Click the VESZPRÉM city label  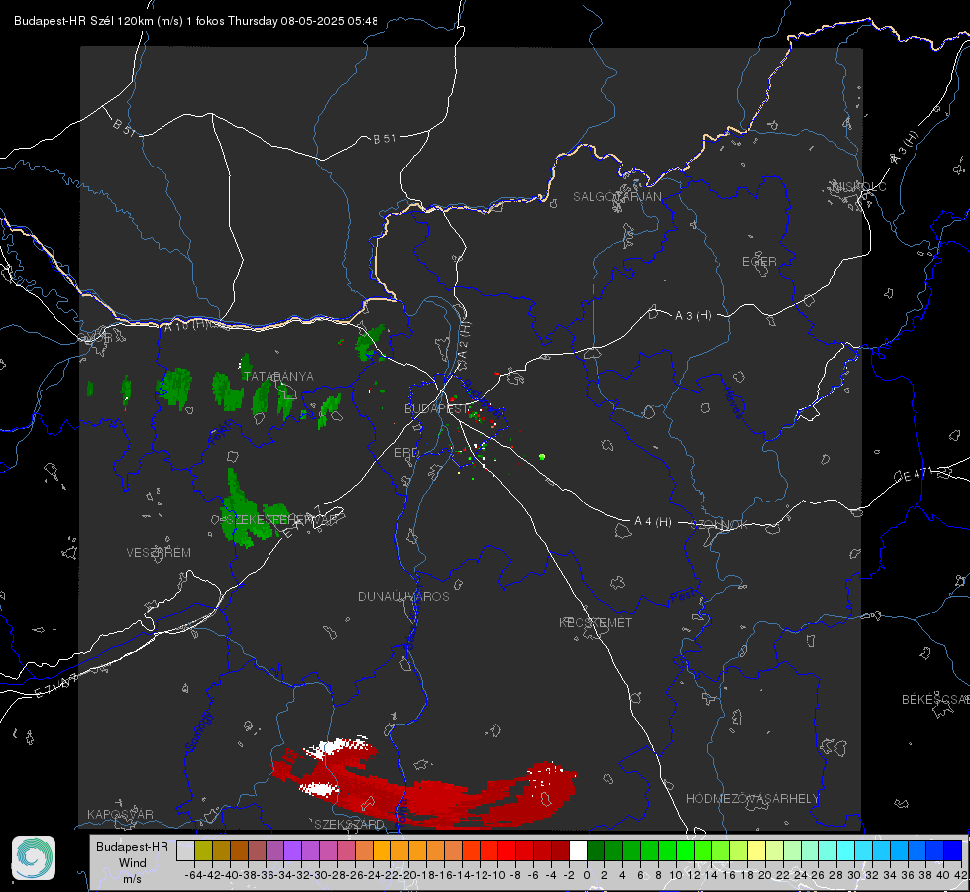pyautogui.click(x=159, y=553)
